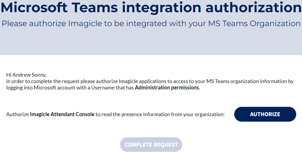Image resolution: width=302 pixels, height=153 pixels.
Task: Click the word 'Imagicle' in the subtitle
Action: [85, 24]
